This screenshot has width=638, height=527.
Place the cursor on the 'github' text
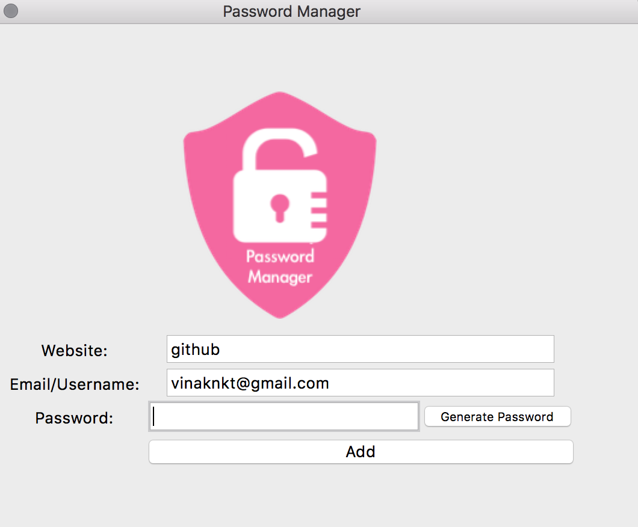tap(195, 350)
